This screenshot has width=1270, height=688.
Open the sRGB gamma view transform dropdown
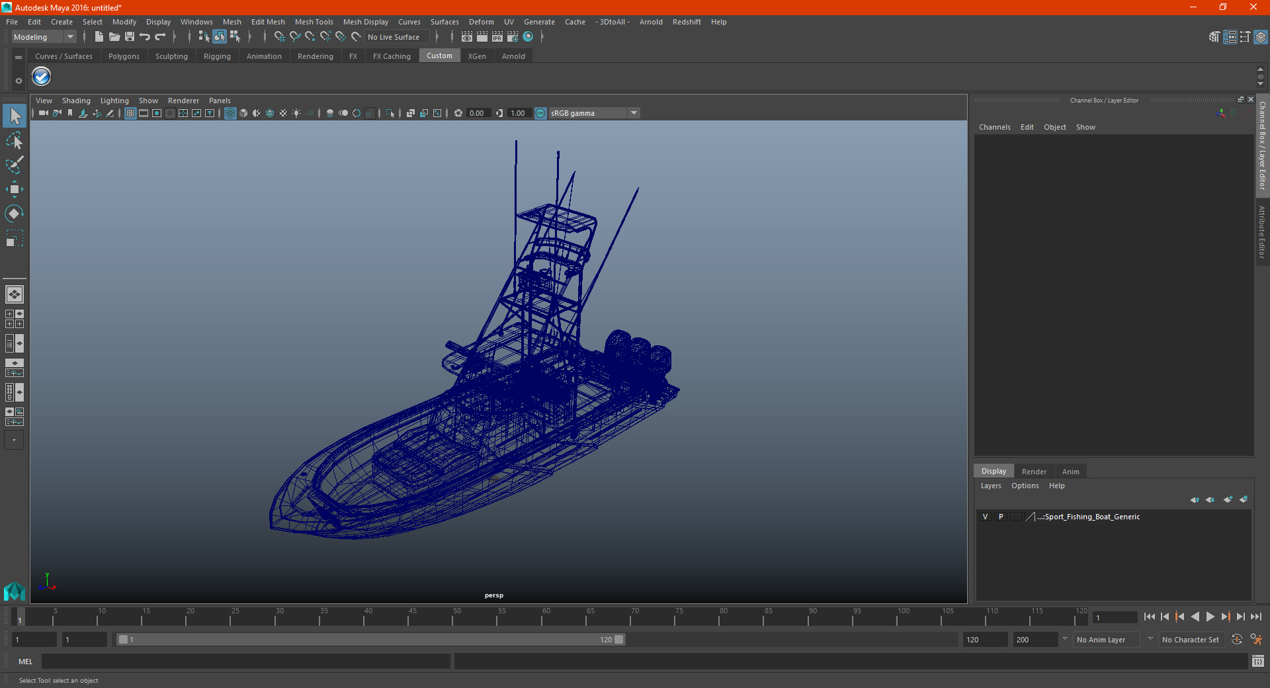click(594, 113)
